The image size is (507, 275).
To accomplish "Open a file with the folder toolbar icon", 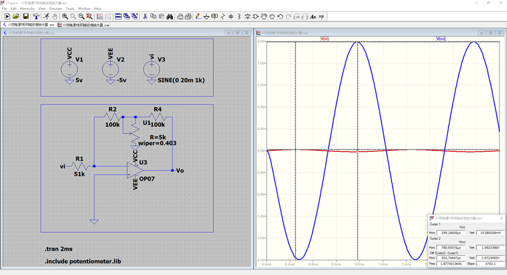I will point(15,16).
